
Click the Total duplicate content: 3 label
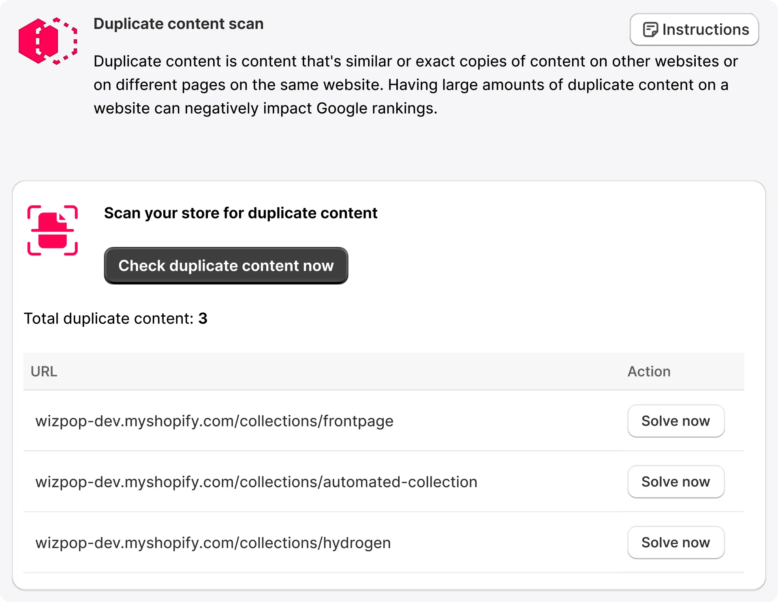[115, 319]
